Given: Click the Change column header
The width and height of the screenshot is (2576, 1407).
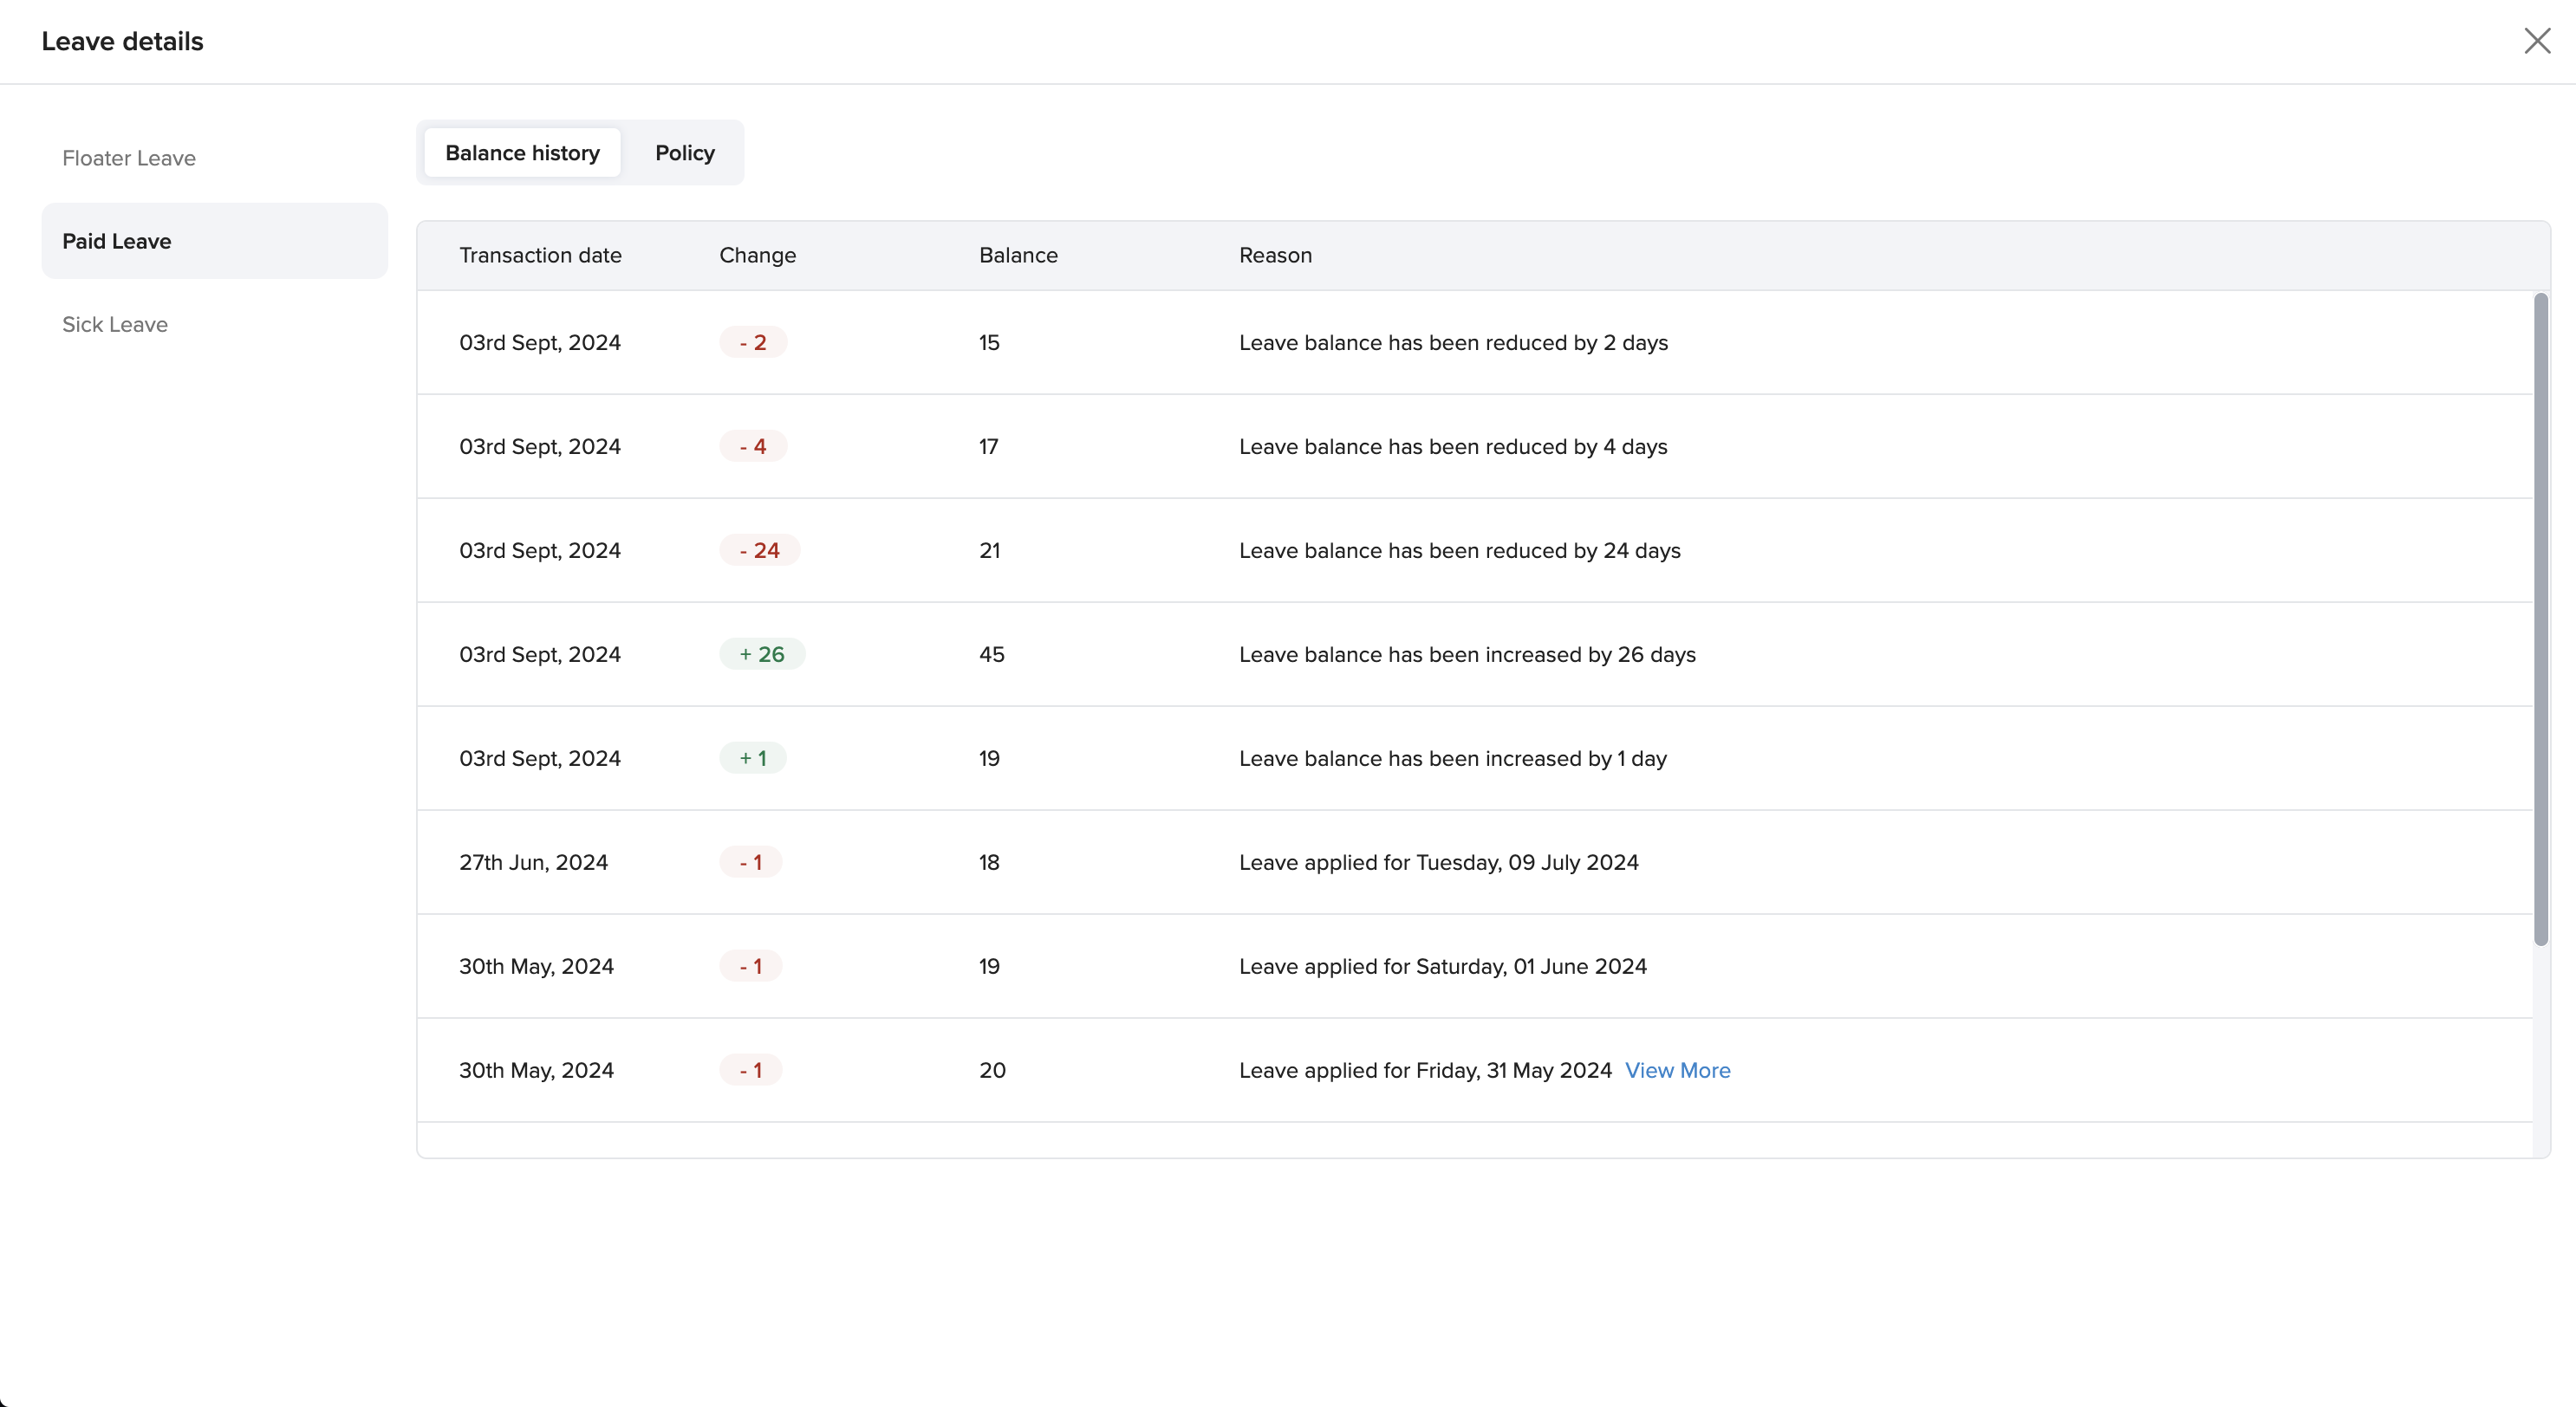Looking at the screenshot, I should 757,256.
